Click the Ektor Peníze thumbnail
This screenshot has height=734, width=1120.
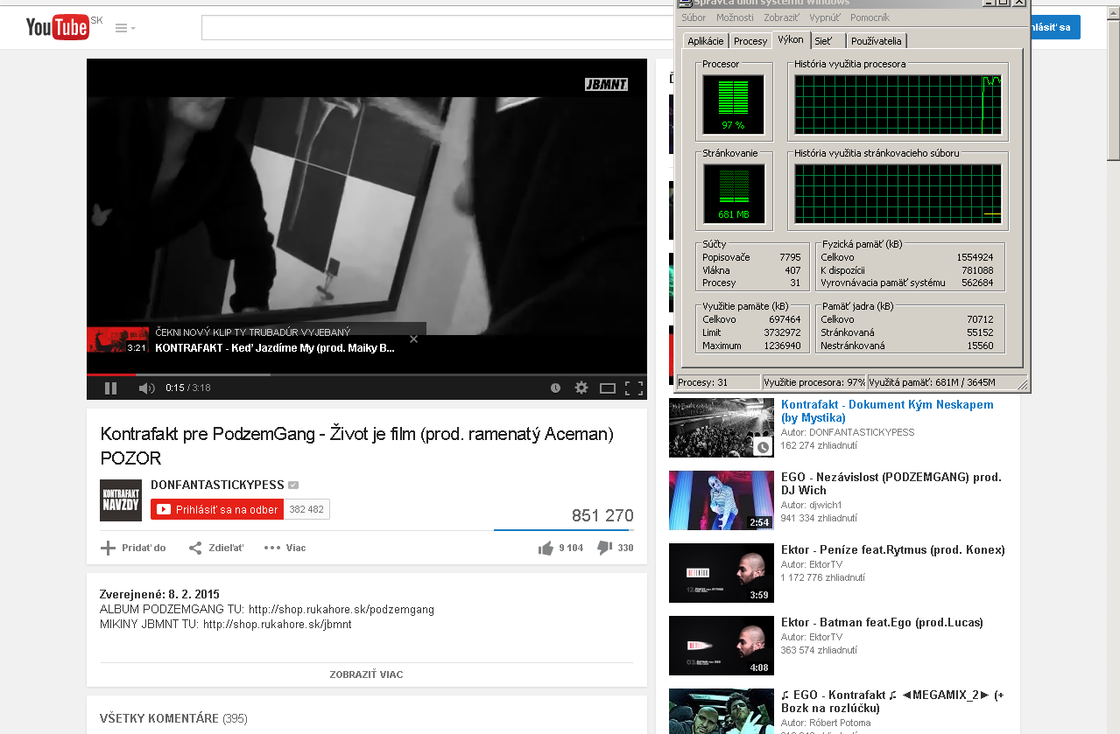[x=722, y=573]
